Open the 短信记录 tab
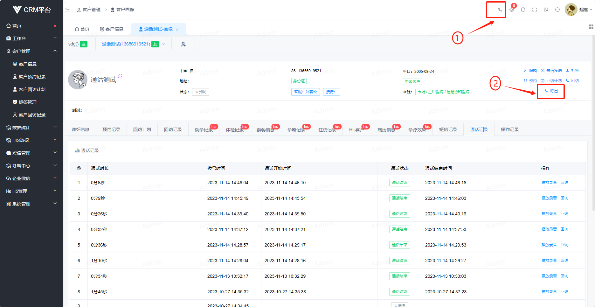 [x=448, y=129]
